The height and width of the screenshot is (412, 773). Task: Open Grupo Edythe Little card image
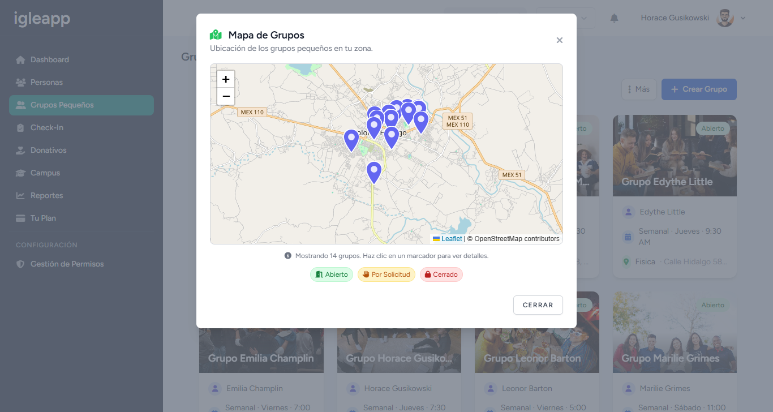675,156
